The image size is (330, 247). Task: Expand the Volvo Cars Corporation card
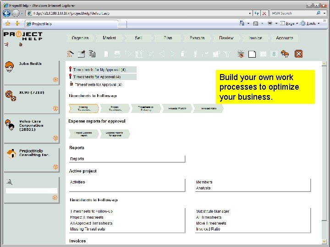tap(55, 138)
